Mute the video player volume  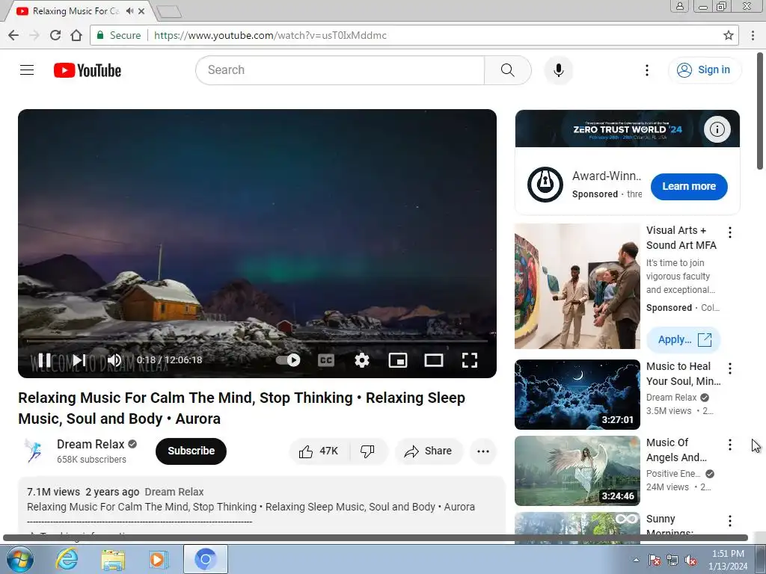[114, 360]
